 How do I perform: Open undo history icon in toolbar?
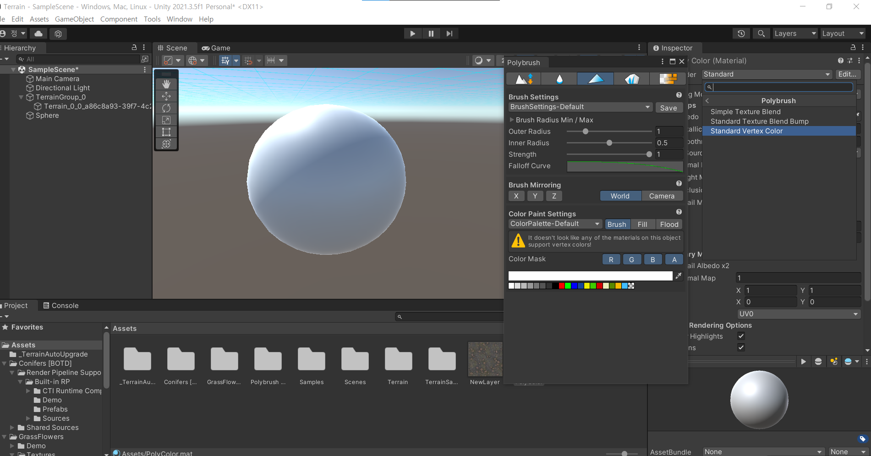pos(741,33)
